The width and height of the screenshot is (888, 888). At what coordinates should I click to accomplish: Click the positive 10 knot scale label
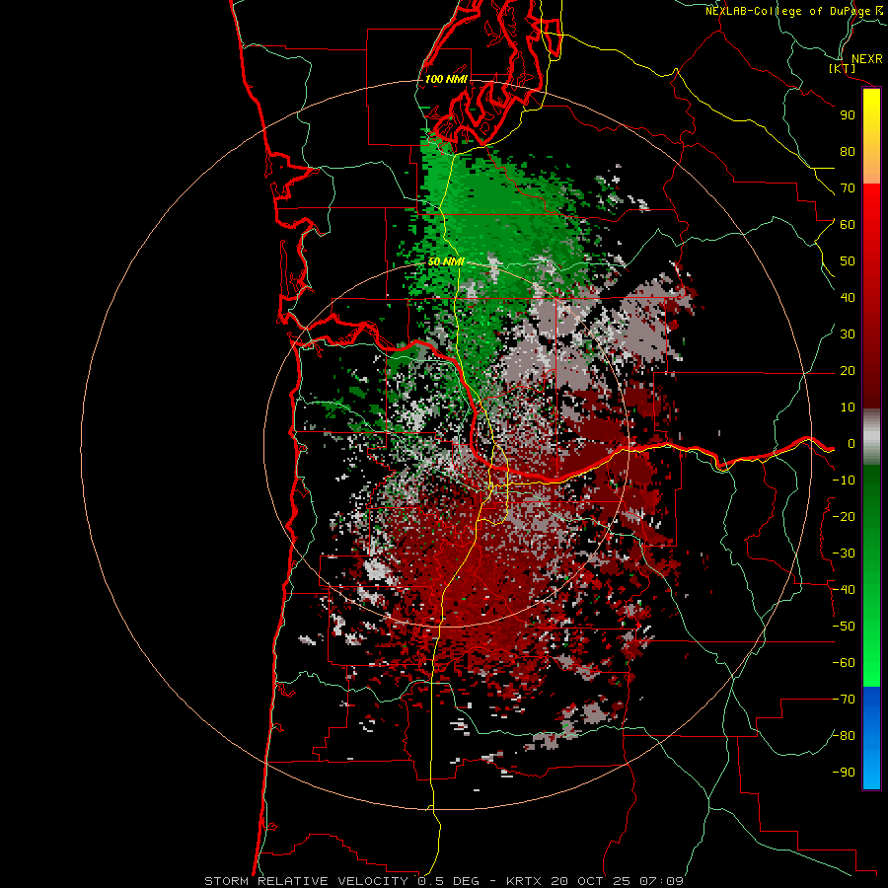point(848,407)
